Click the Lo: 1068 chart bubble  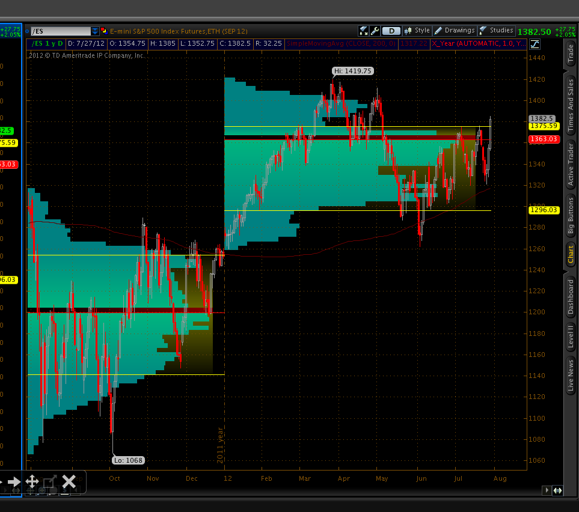(x=128, y=460)
